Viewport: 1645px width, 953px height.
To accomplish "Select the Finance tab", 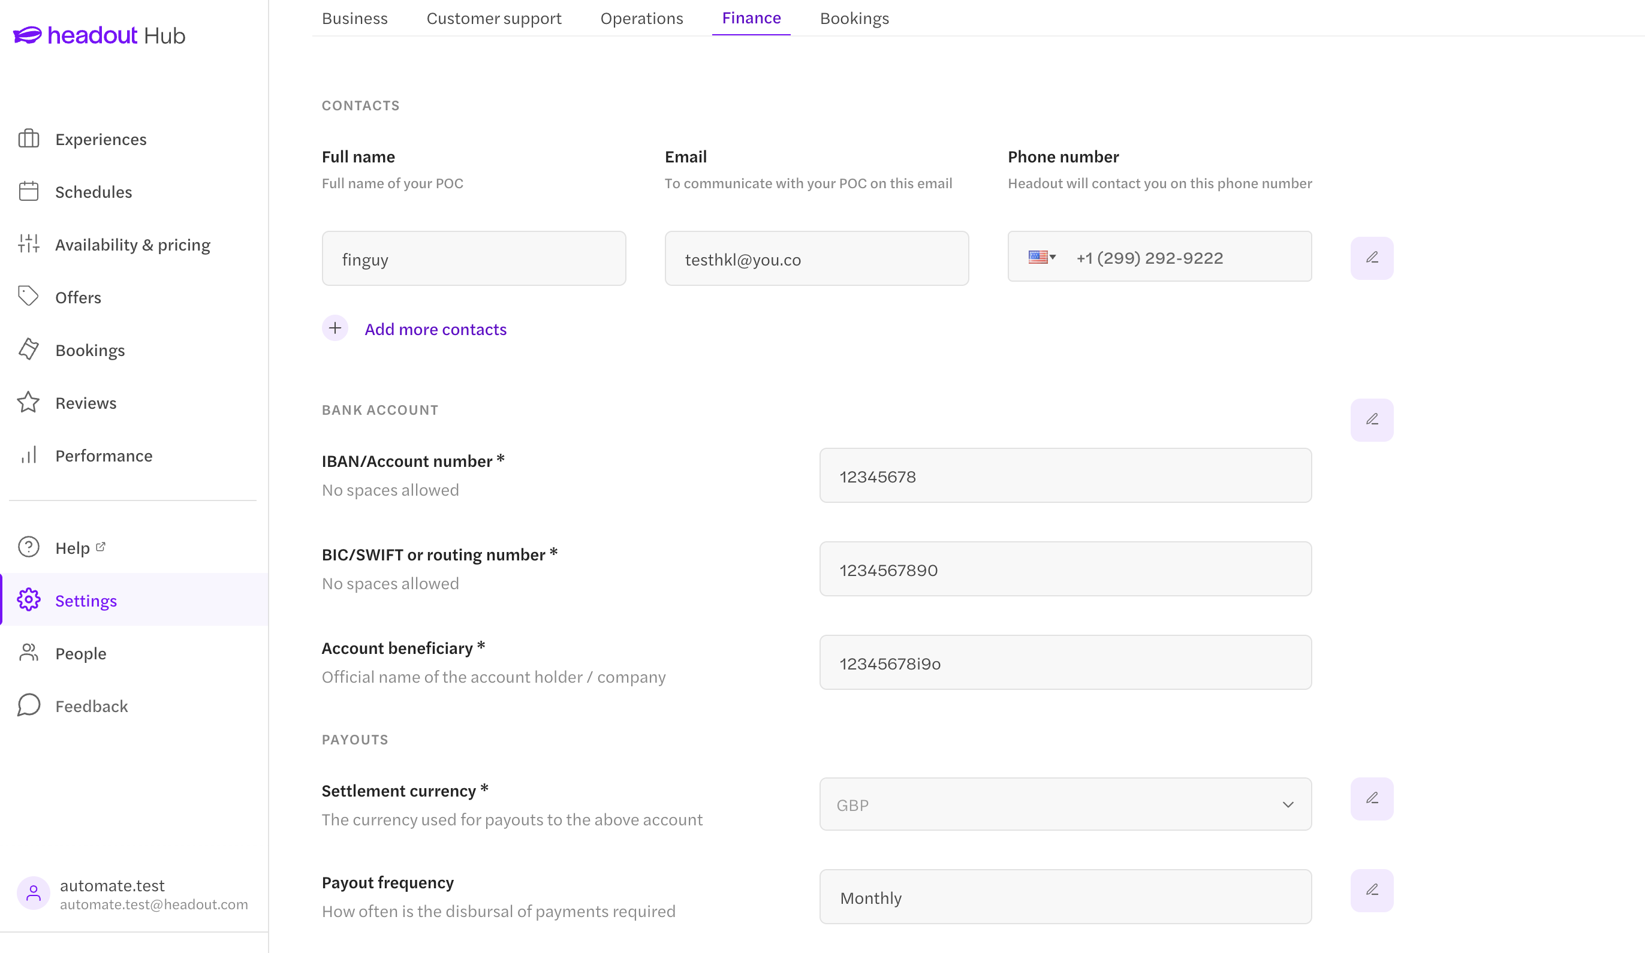I will click(x=751, y=18).
